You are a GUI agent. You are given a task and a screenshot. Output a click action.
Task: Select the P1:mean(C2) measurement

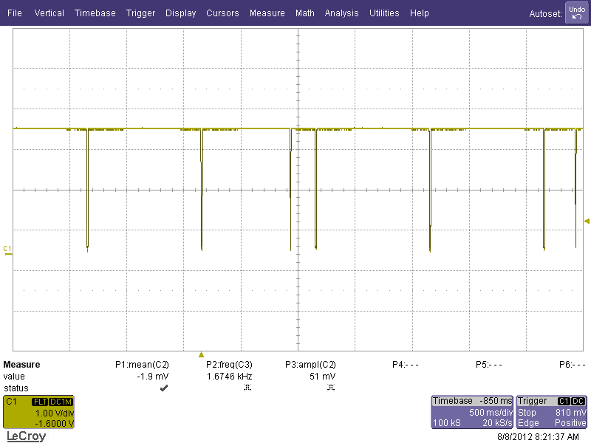point(142,365)
